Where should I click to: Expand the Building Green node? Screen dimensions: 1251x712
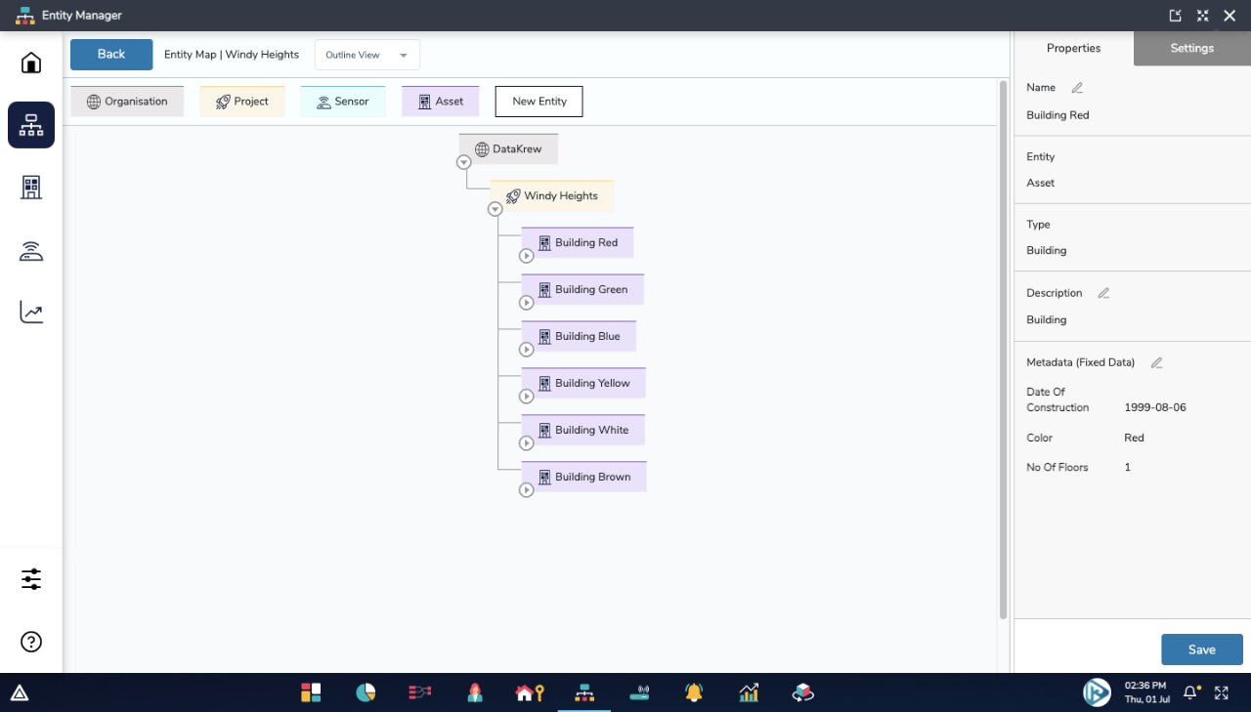527,303
